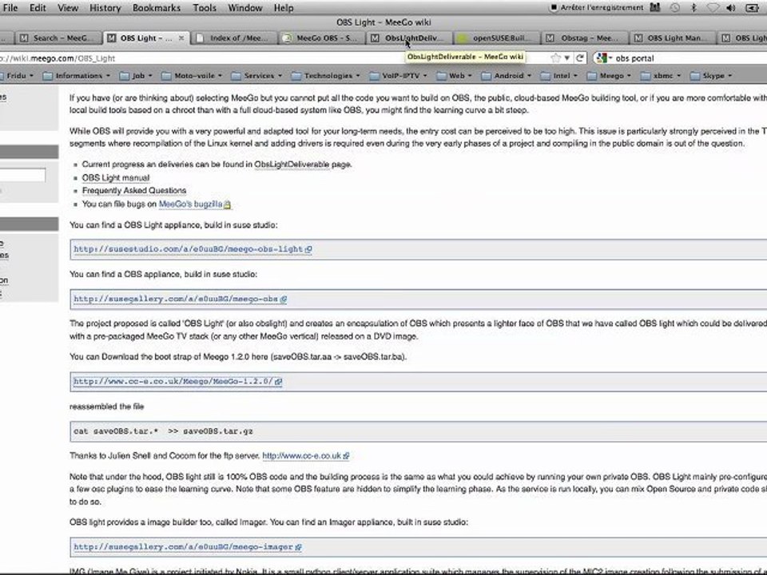Open the OBS Light manual link
This screenshot has width=767, height=575.
(x=116, y=178)
